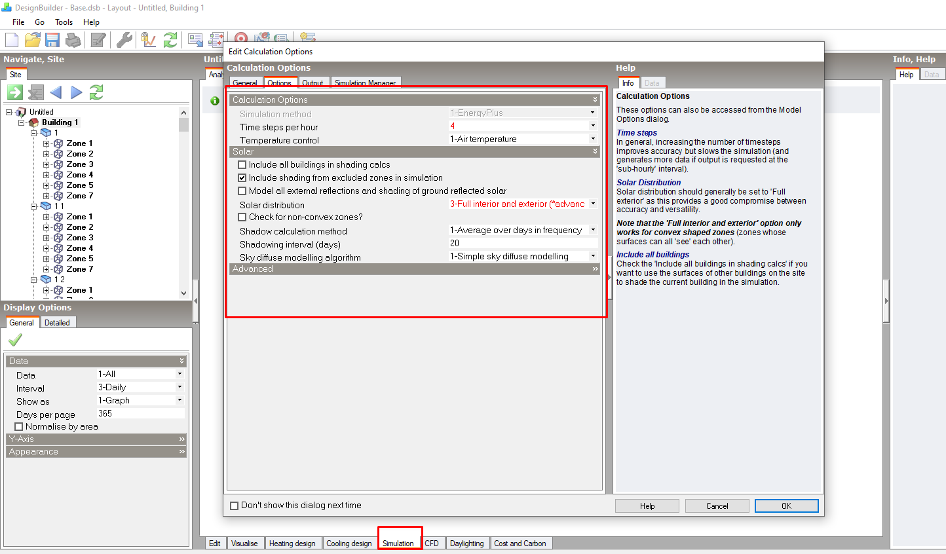
Task: Open Temperature control dropdown
Action: 593,139
